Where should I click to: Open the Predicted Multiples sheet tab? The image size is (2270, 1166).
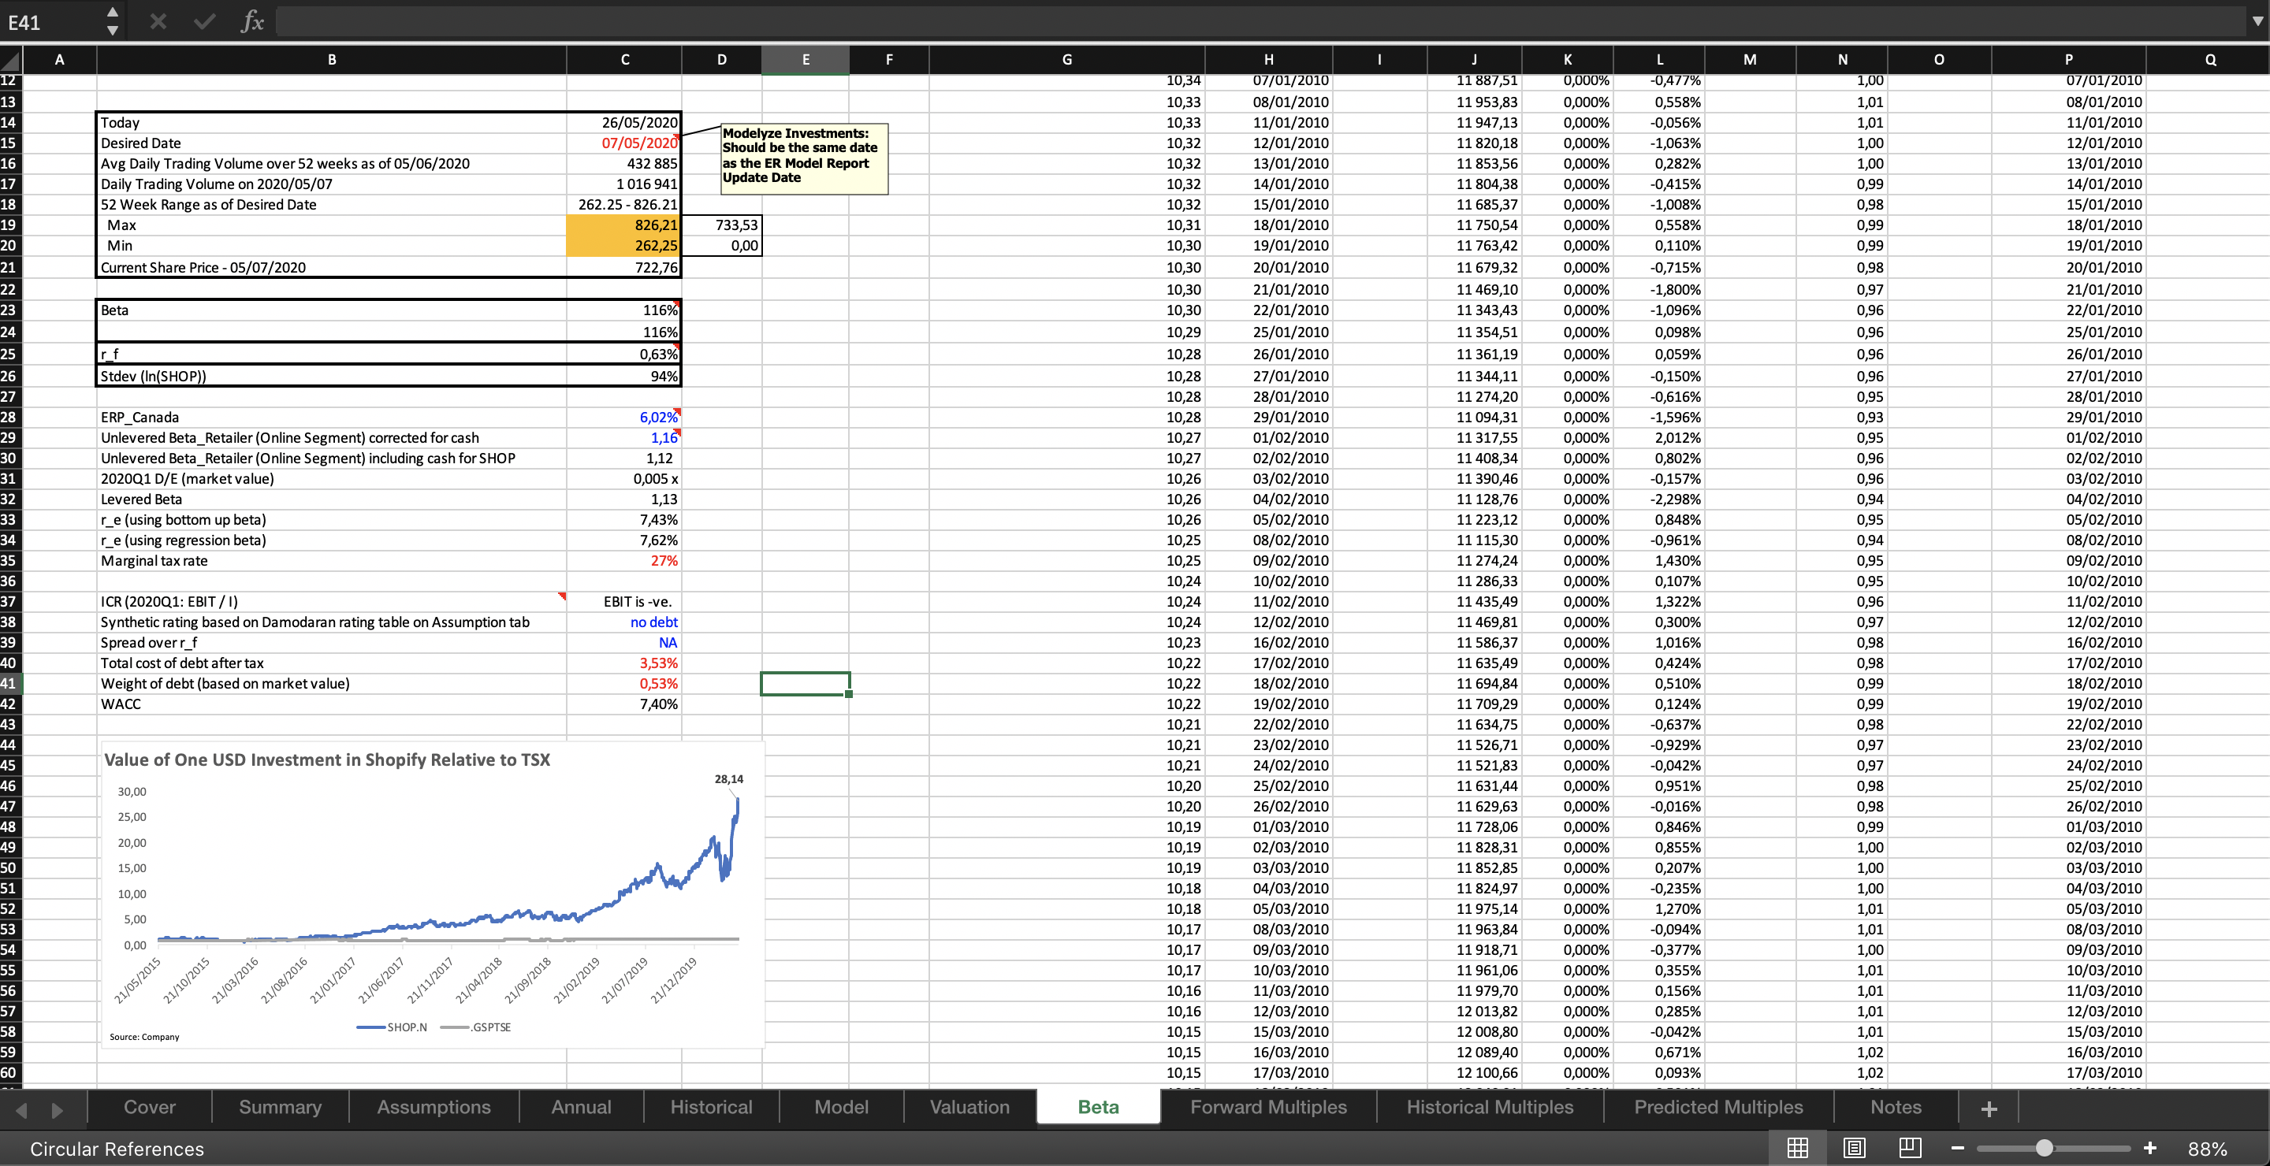pyautogui.click(x=1718, y=1108)
